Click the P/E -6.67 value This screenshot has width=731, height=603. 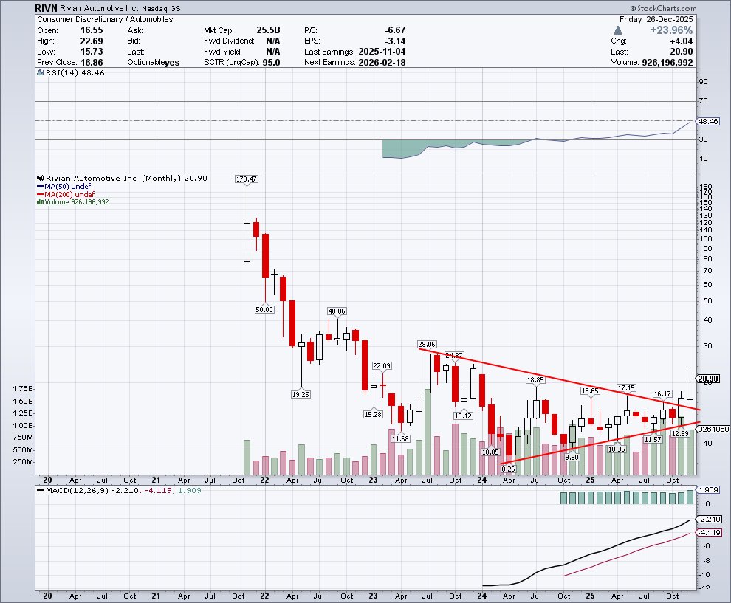coord(395,30)
